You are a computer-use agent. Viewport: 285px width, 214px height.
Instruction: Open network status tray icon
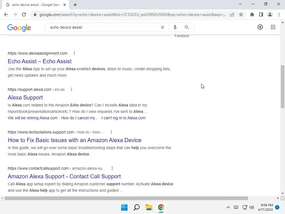click(245, 207)
